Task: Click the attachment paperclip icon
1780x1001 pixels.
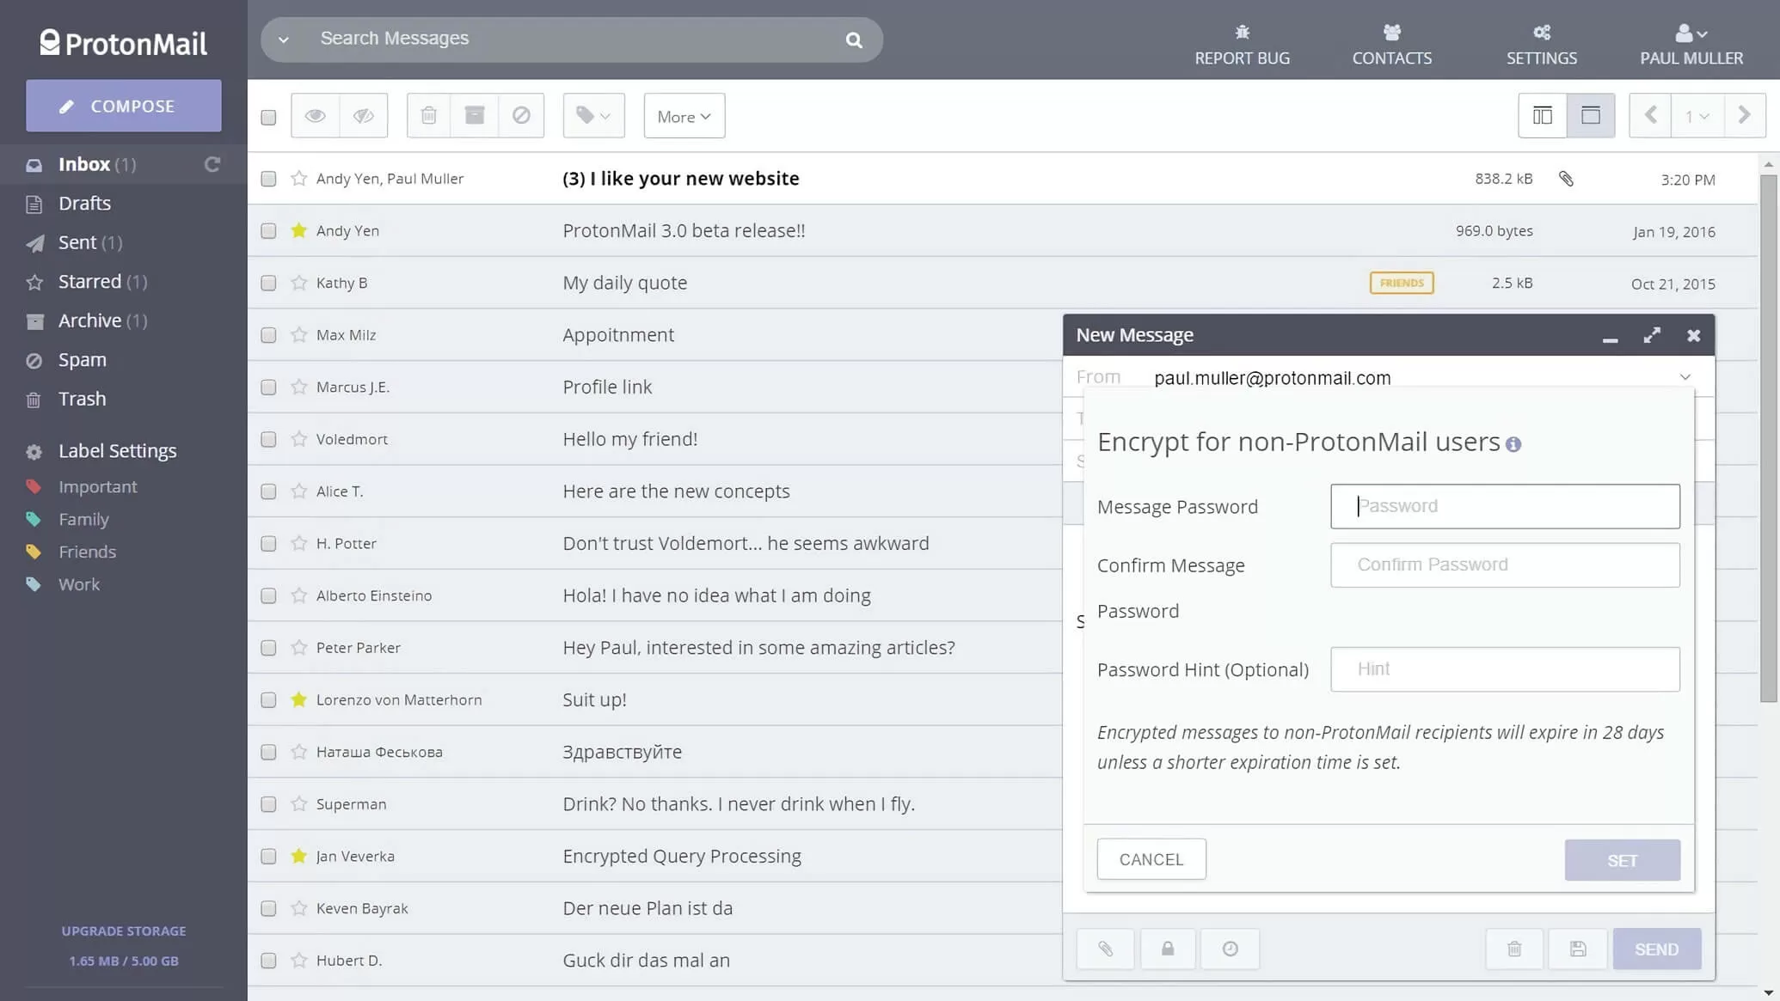Action: point(1105,949)
